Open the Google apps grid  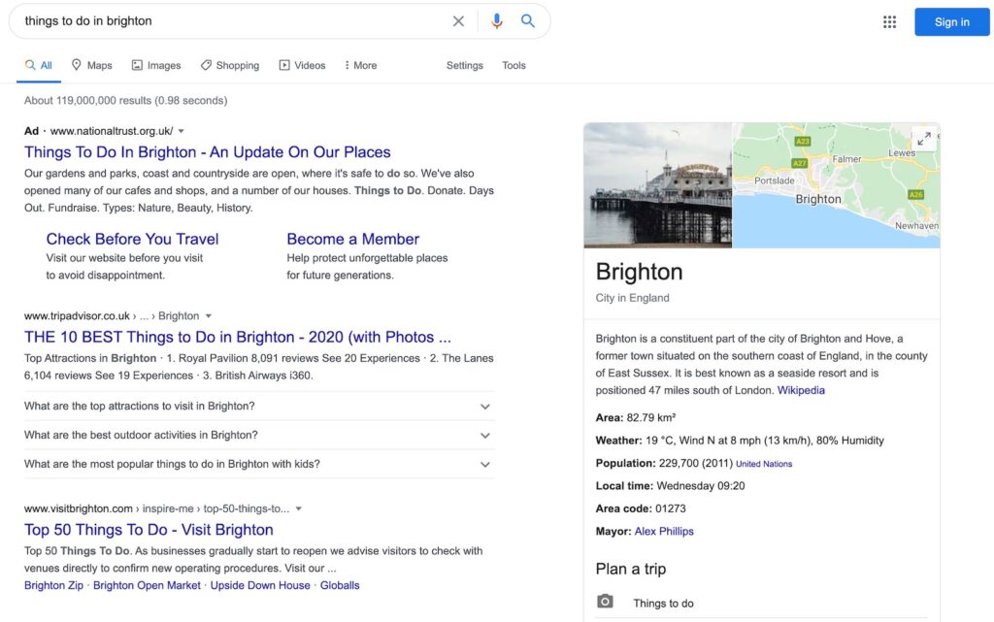889,21
